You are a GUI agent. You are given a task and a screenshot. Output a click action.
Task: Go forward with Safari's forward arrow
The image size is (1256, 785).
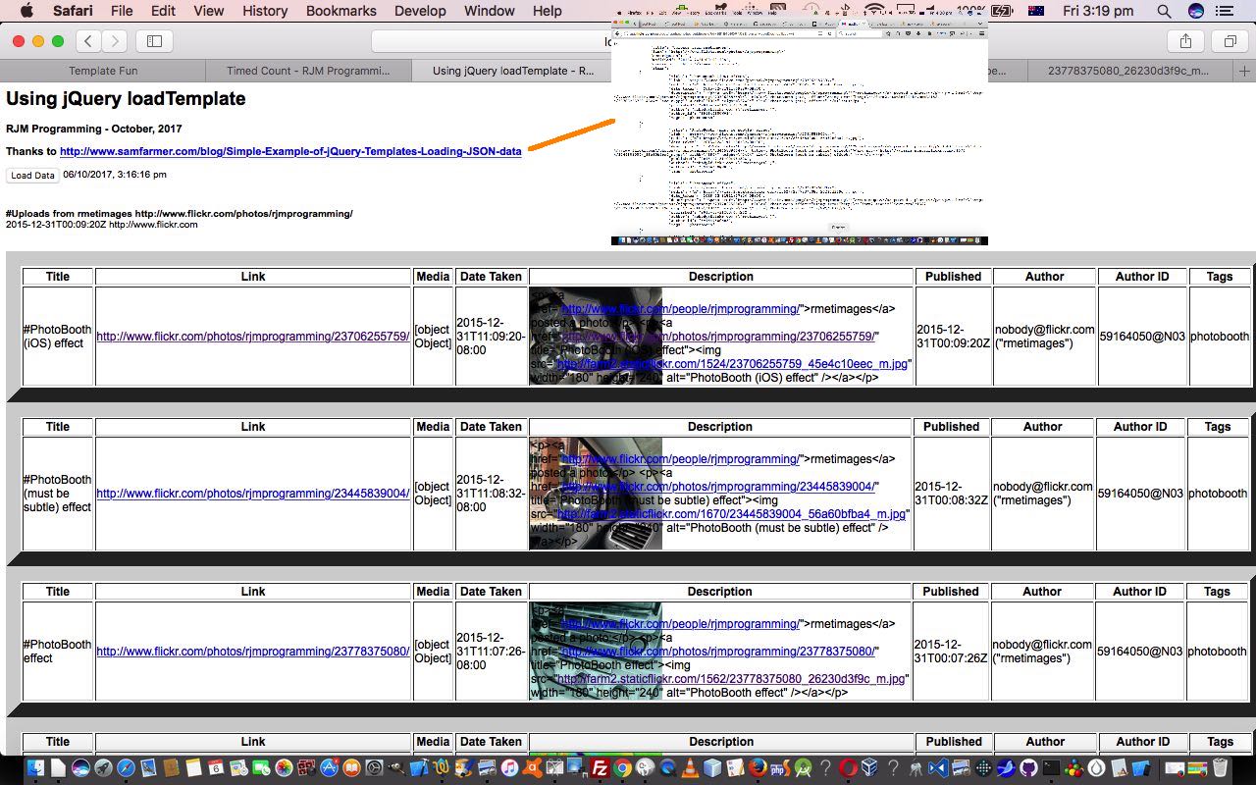(115, 40)
